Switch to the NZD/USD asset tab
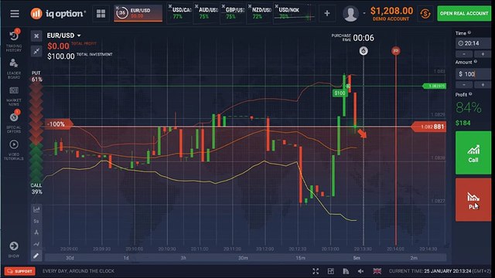 pos(261,13)
